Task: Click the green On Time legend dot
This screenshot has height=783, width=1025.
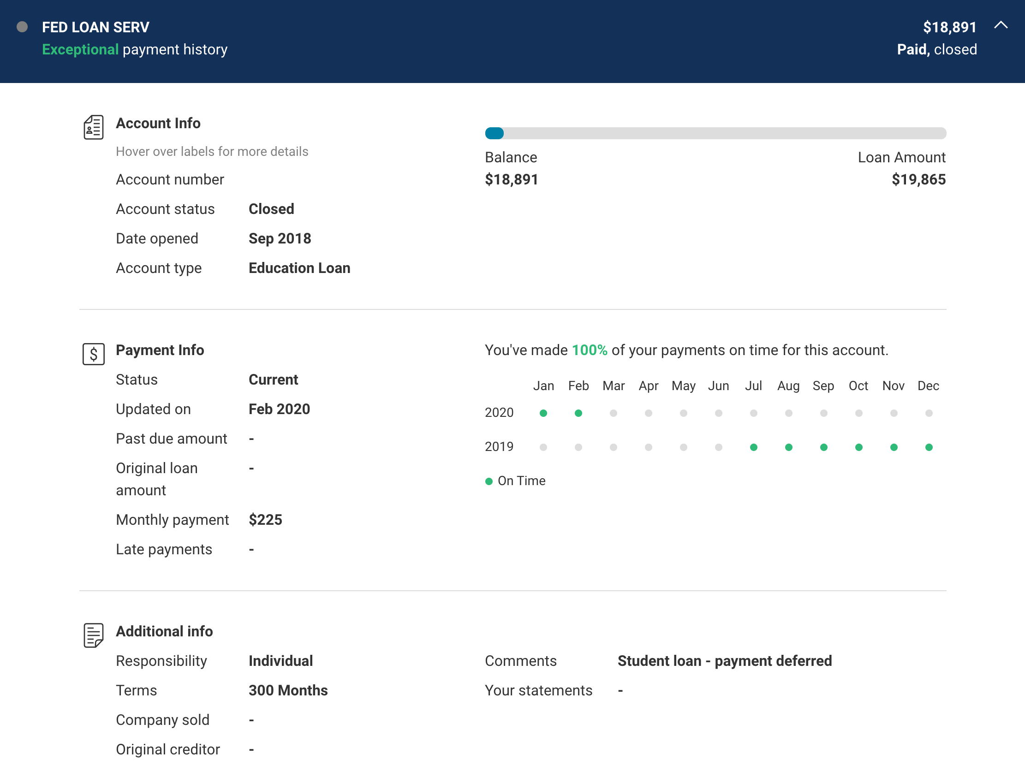Action: (x=489, y=481)
